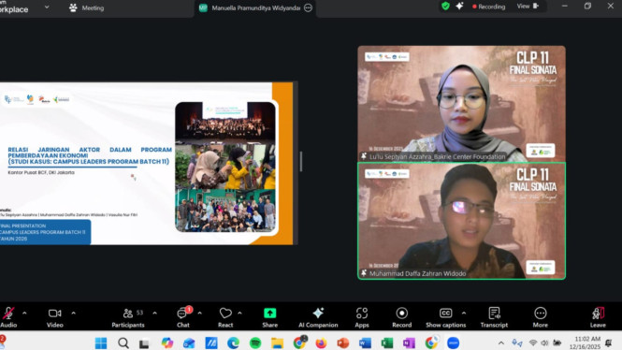The height and width of the screenshot is (350, 622).
Task: Open Zoom Apps
Action: click(x=362, y=317)
